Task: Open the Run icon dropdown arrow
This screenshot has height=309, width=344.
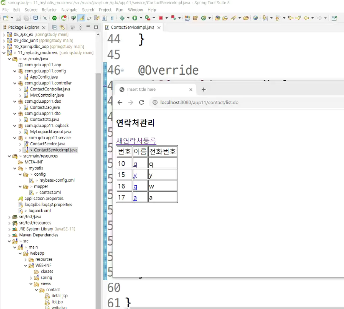Action: [x=141, y=18]
